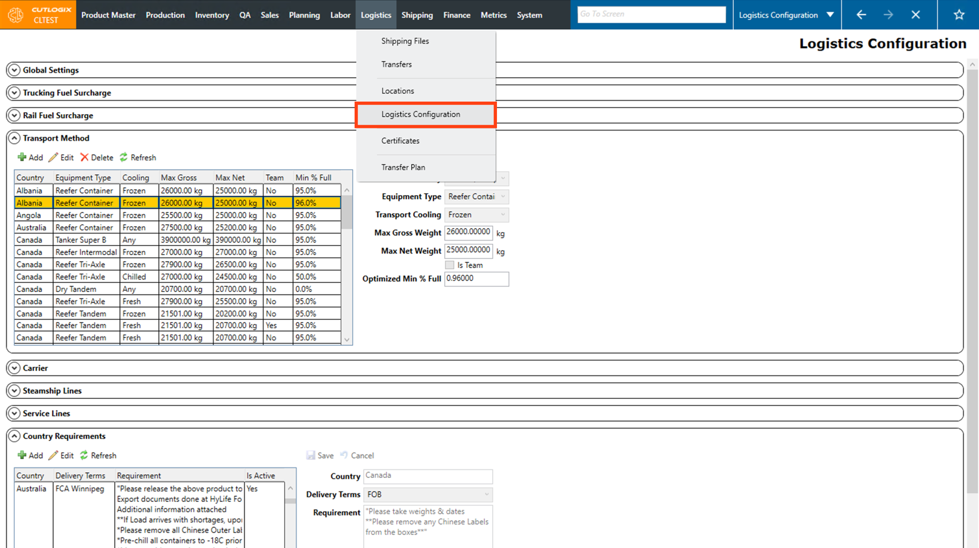Toggle the Is Team checkbox
The width and height of the screenshot is (979, 548).
[450, 265]
